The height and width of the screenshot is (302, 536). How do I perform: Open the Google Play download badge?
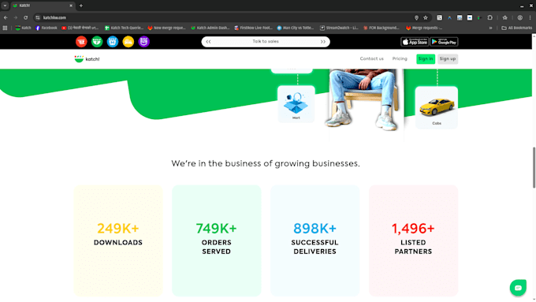click(x=444, y=42)
